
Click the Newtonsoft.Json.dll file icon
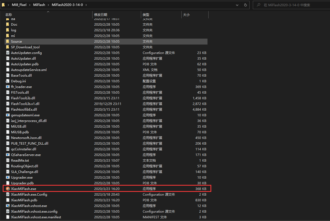pos(8,138)
